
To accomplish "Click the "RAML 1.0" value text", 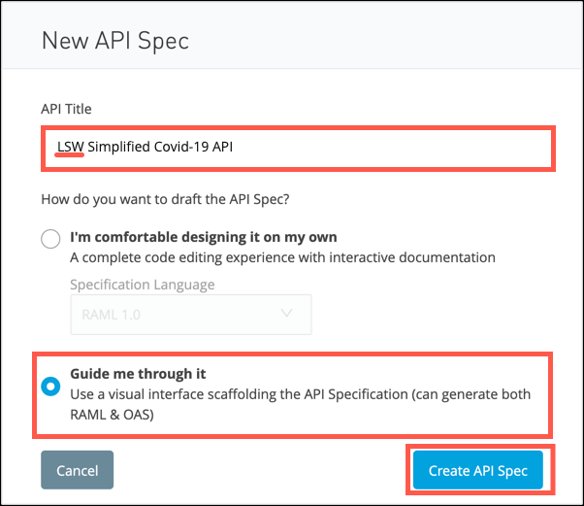I will click(111, 315).
